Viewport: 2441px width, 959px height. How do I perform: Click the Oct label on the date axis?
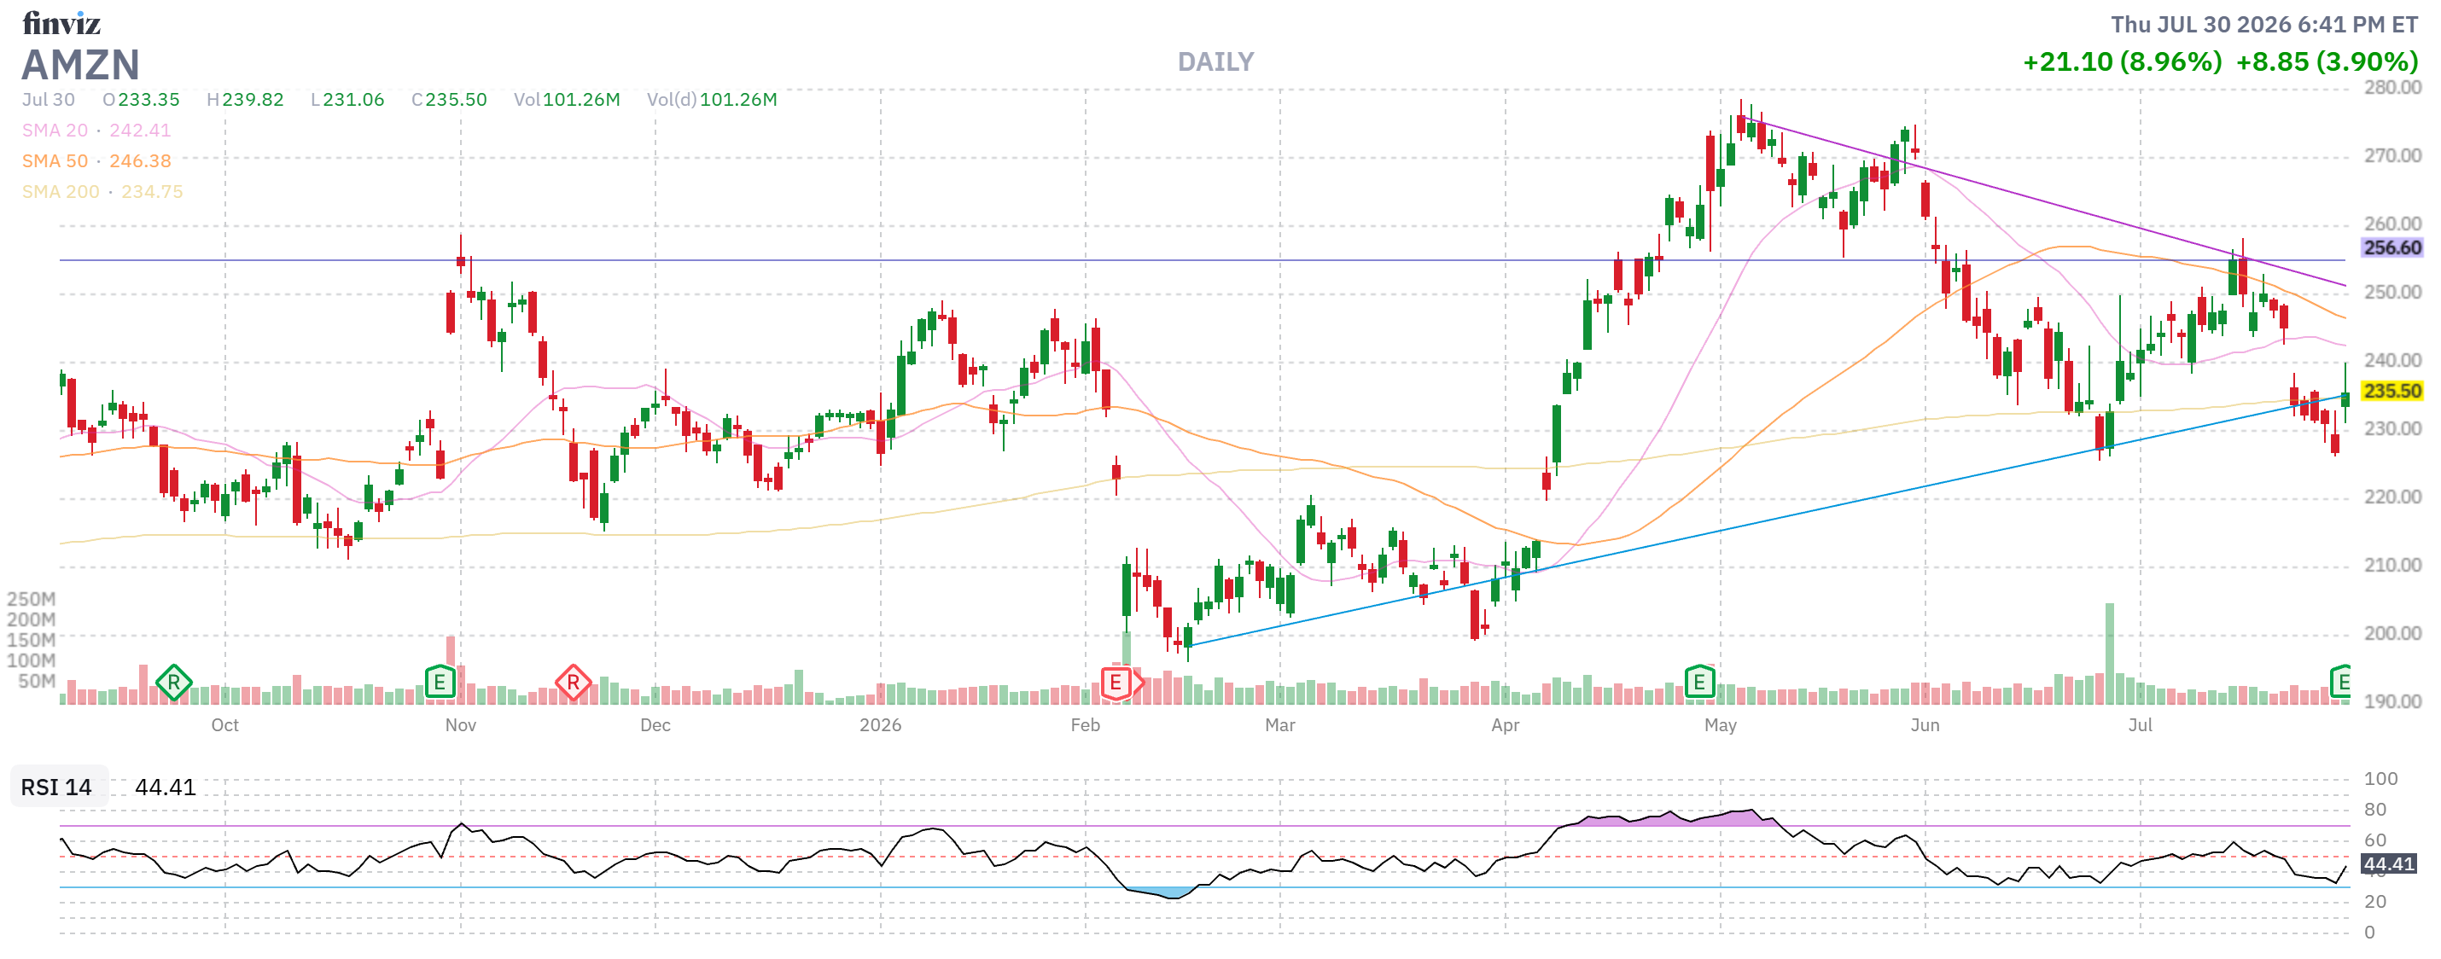[224, 726]
